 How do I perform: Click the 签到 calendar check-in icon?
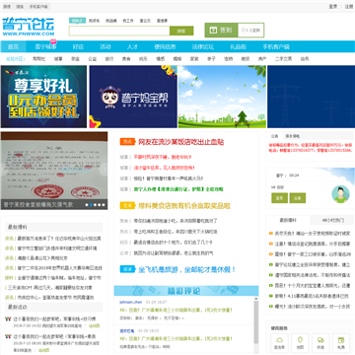(x=213, y=31)
